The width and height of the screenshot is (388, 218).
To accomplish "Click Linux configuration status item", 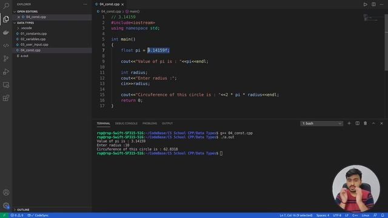I will pos(365,216).
